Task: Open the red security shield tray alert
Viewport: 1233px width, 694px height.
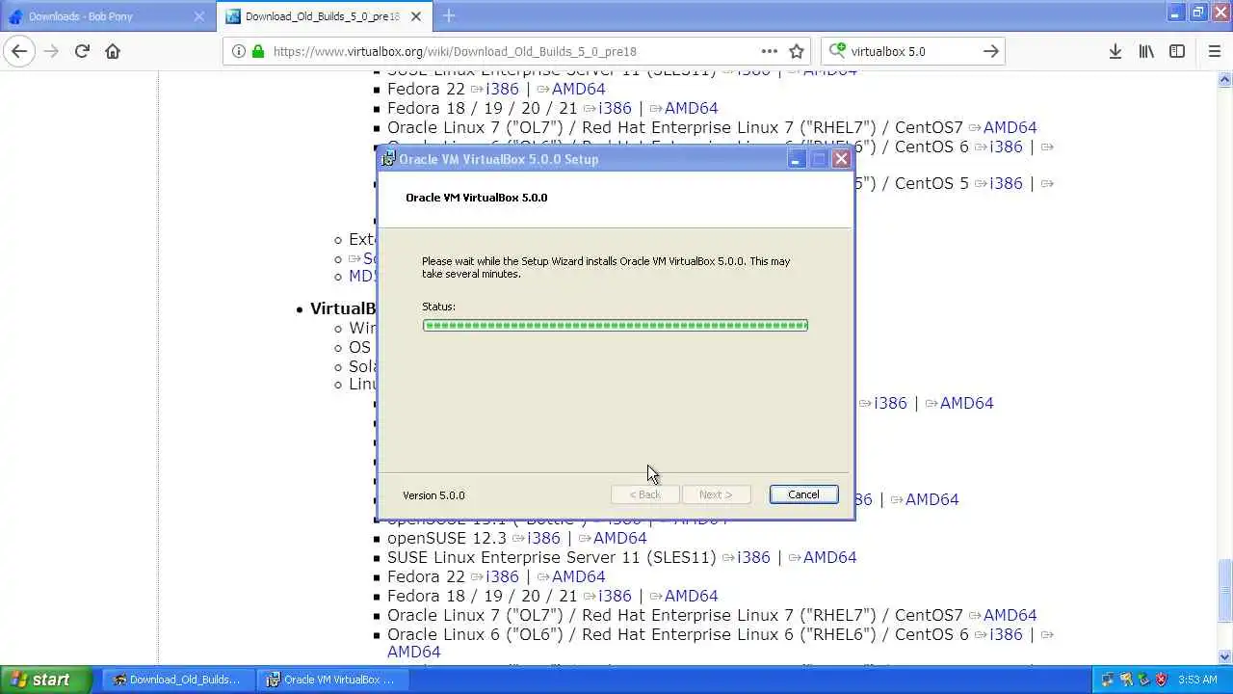Action: click(1161, 680)
